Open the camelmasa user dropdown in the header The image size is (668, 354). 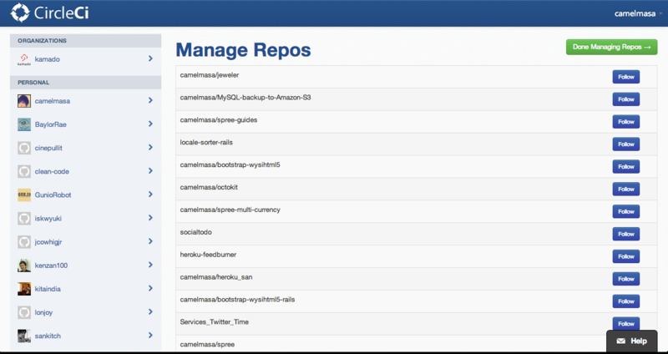pyautogui.click(x=638, y=13)
